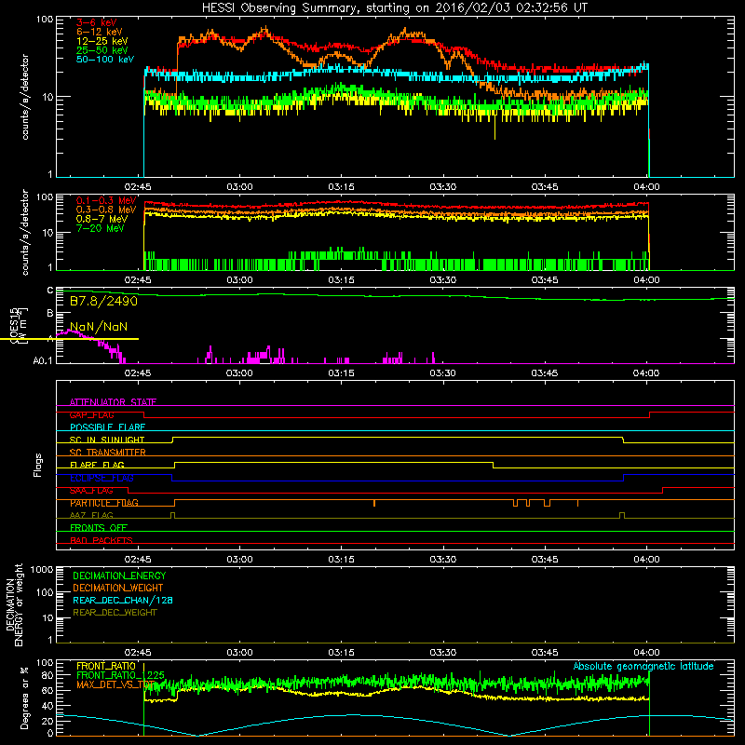This screenshot has width=745, height=745.
Task: Select the SAA_FLAG label
Action: coord(91,491)
